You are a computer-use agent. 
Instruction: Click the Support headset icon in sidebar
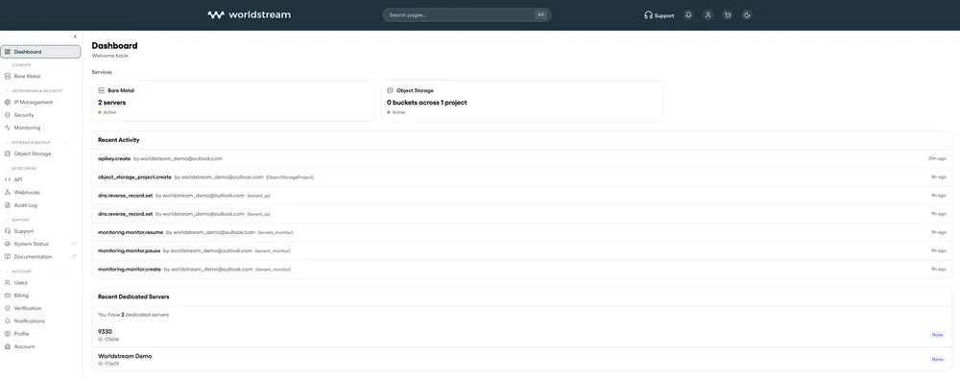(x=8, y=231)
